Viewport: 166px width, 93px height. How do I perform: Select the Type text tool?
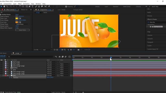click(x=32, y=6)
